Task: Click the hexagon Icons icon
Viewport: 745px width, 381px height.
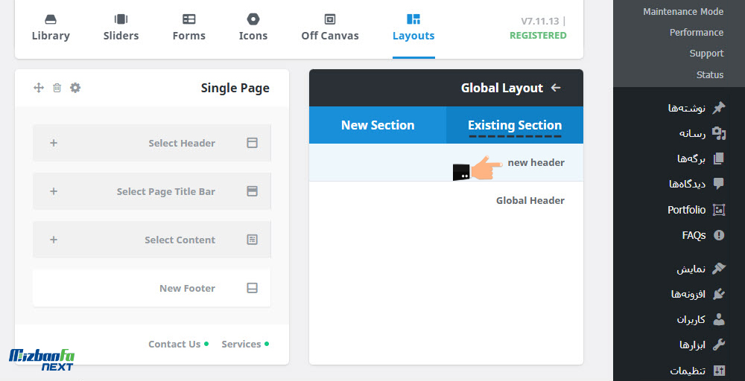Action: (x=253, y=19)
